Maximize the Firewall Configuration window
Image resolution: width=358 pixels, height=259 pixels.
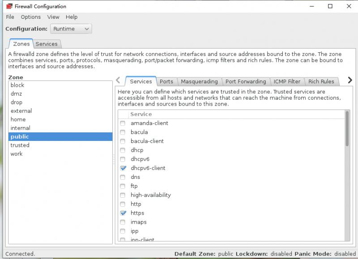point(330,6)
